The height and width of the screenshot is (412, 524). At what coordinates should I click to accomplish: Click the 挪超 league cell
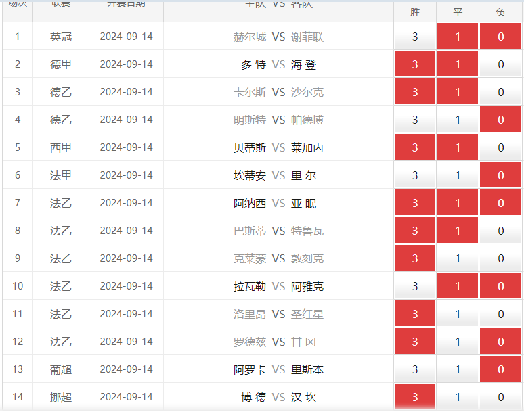(61, 397)
